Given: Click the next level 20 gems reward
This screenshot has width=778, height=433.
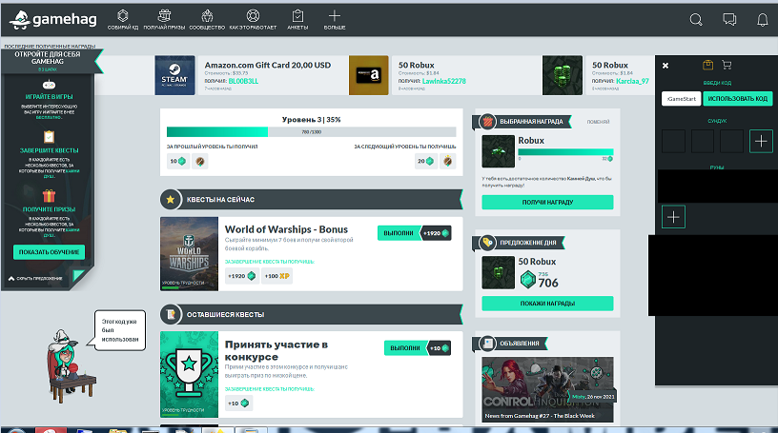Looking at the screenshot, I should [x=426, y=161].
